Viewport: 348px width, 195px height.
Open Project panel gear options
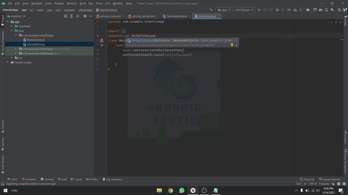85,16
